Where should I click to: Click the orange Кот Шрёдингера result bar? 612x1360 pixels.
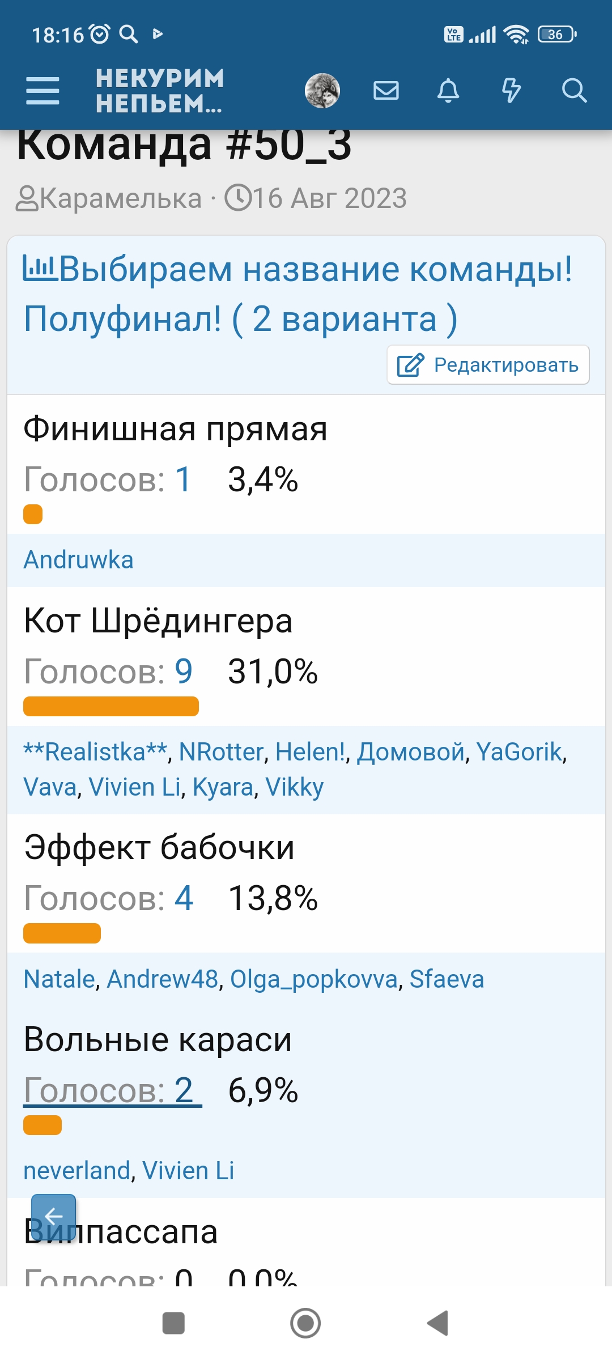coord(111,707)
